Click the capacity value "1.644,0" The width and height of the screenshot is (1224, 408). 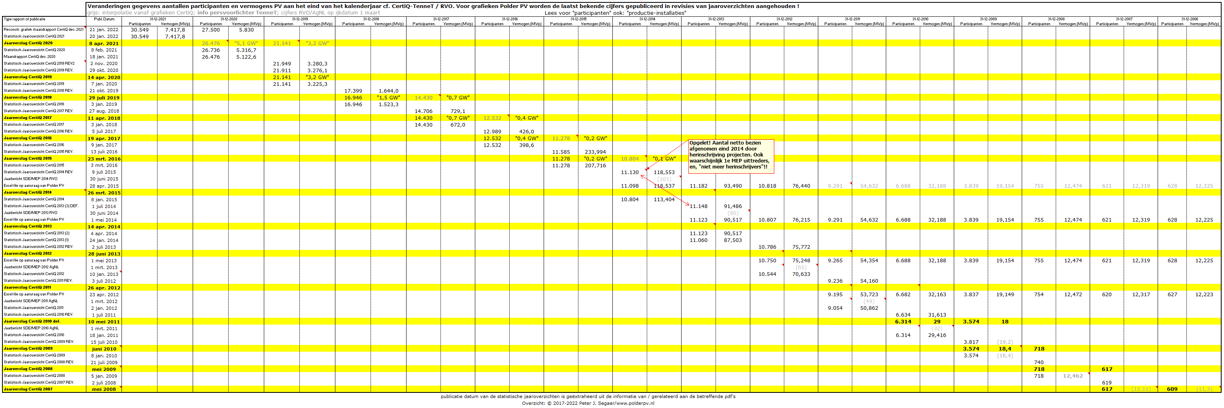coord(389,91)
